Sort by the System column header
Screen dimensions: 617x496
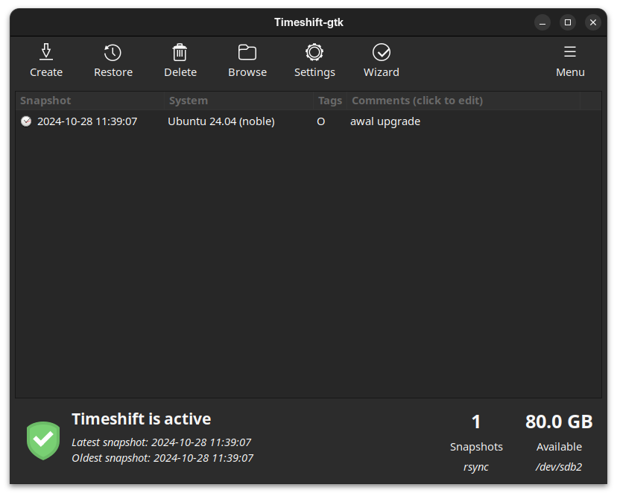pos(238,101)
